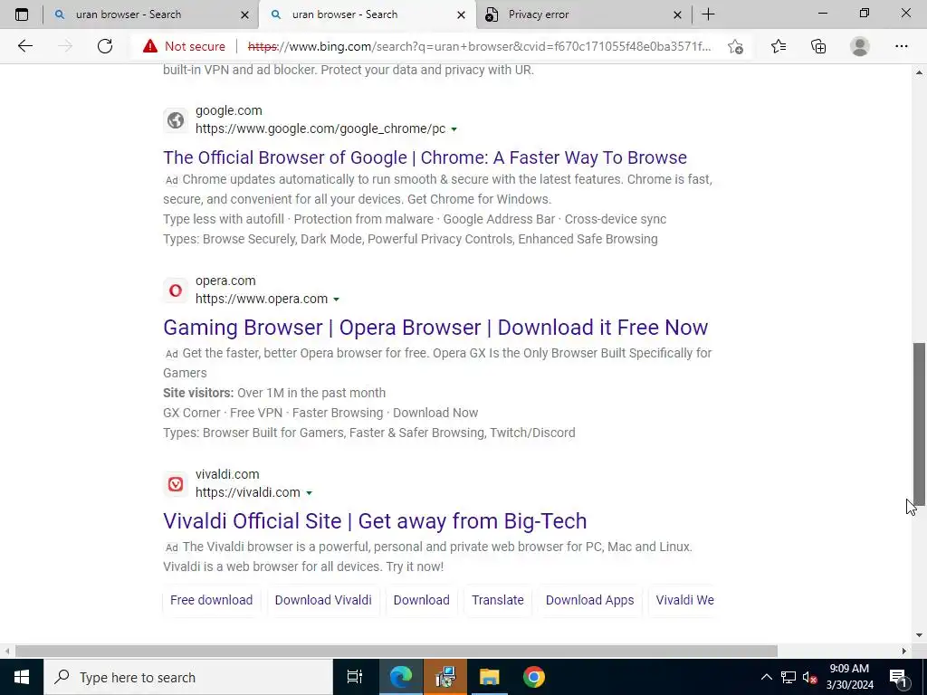Click Type here to search box
The height and width of the screenshot is (695, 927).
tap(188, 677)
